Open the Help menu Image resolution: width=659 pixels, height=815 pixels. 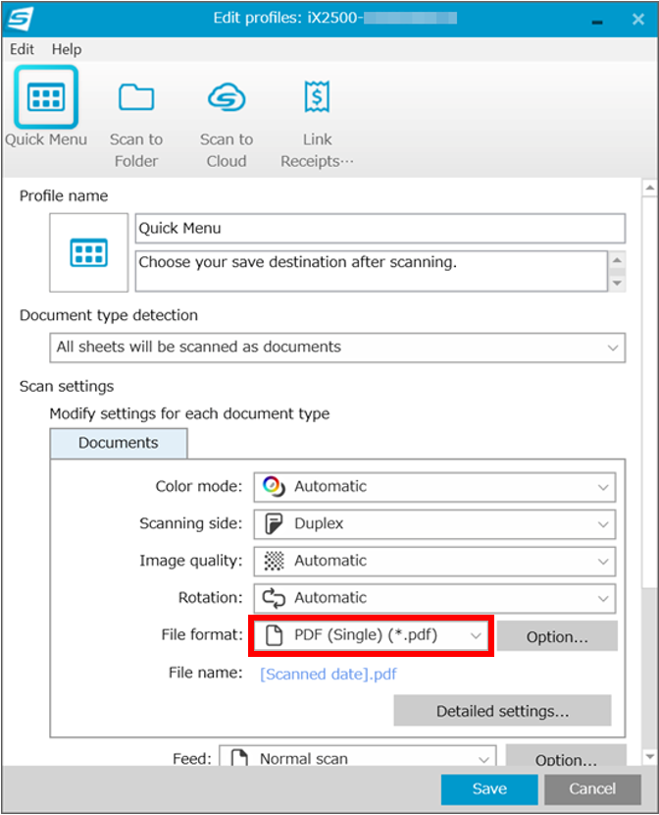[x=67, y=49]
